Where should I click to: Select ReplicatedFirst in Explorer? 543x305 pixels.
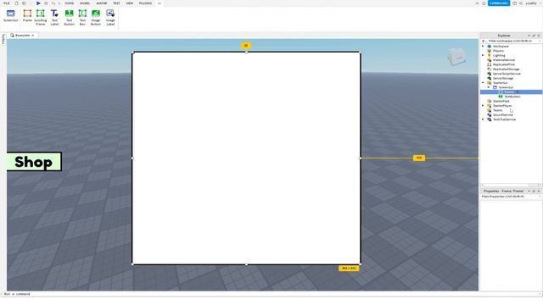click(504, 64)
